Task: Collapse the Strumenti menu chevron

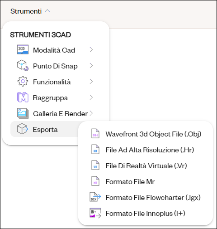Action: point(47,11)
